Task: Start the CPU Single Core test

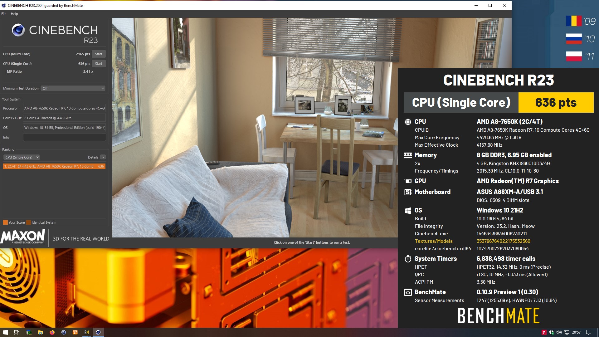Action: (x=99, y=64)
